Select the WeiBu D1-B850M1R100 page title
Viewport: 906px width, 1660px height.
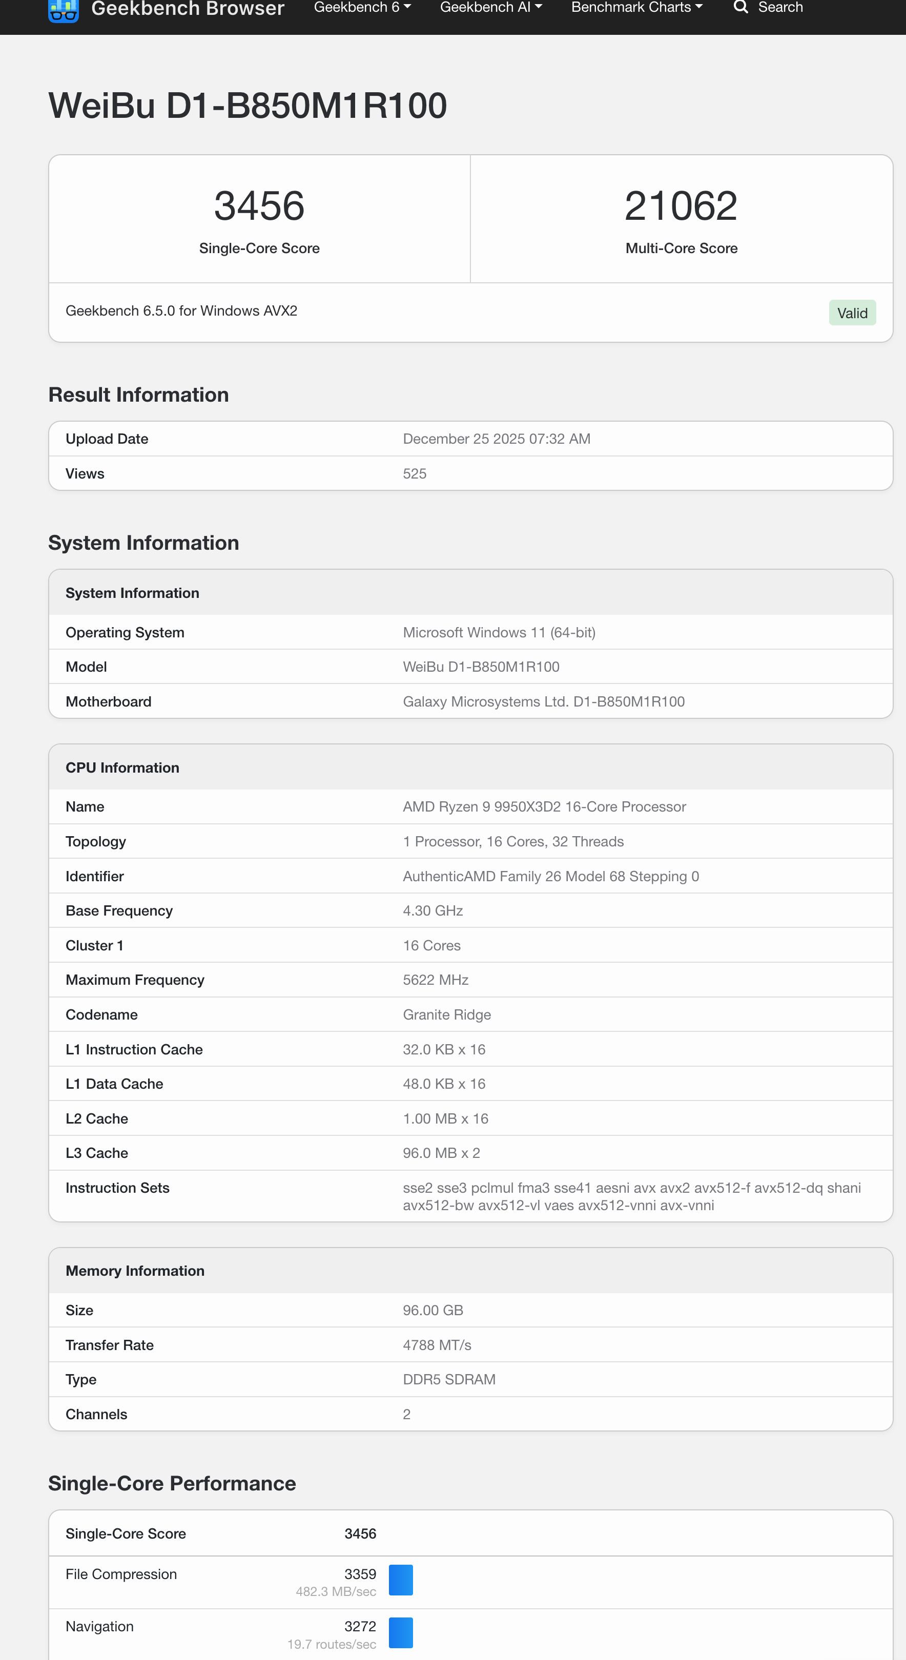click(x=248, y=105)
